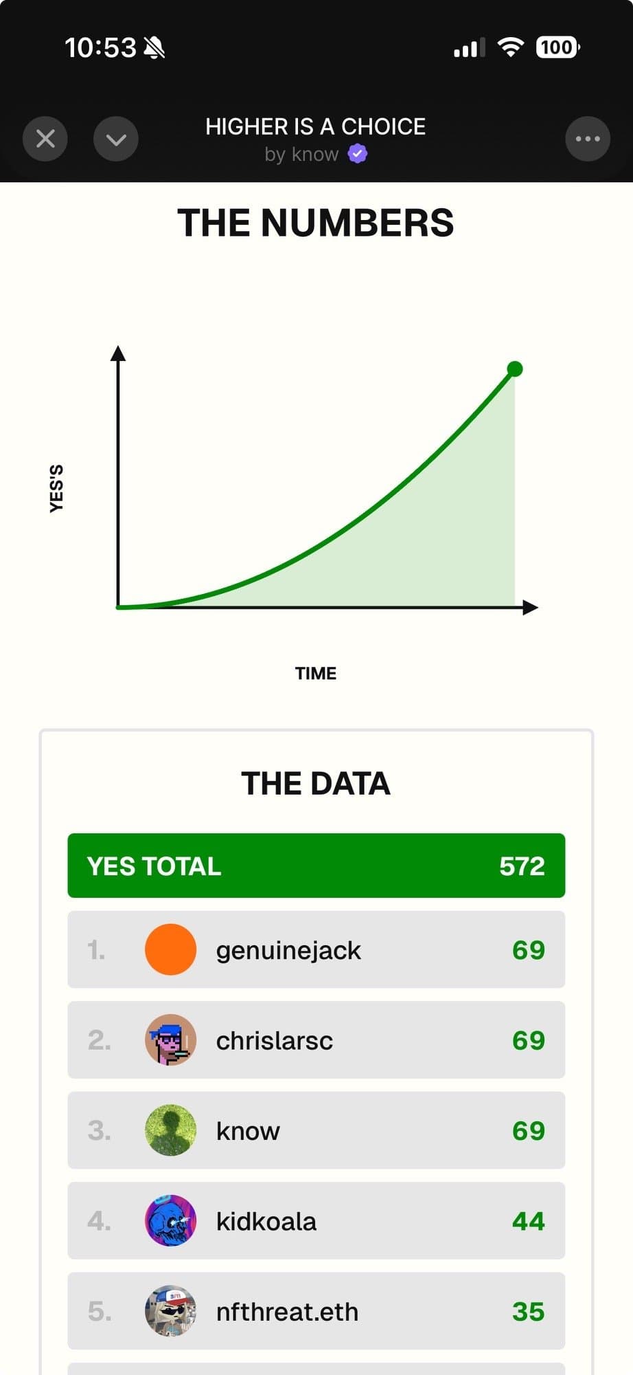The height and width of the screenshot is (1375, 633).
Task: Select the YES TOTAL green bar
Action: 316,866
